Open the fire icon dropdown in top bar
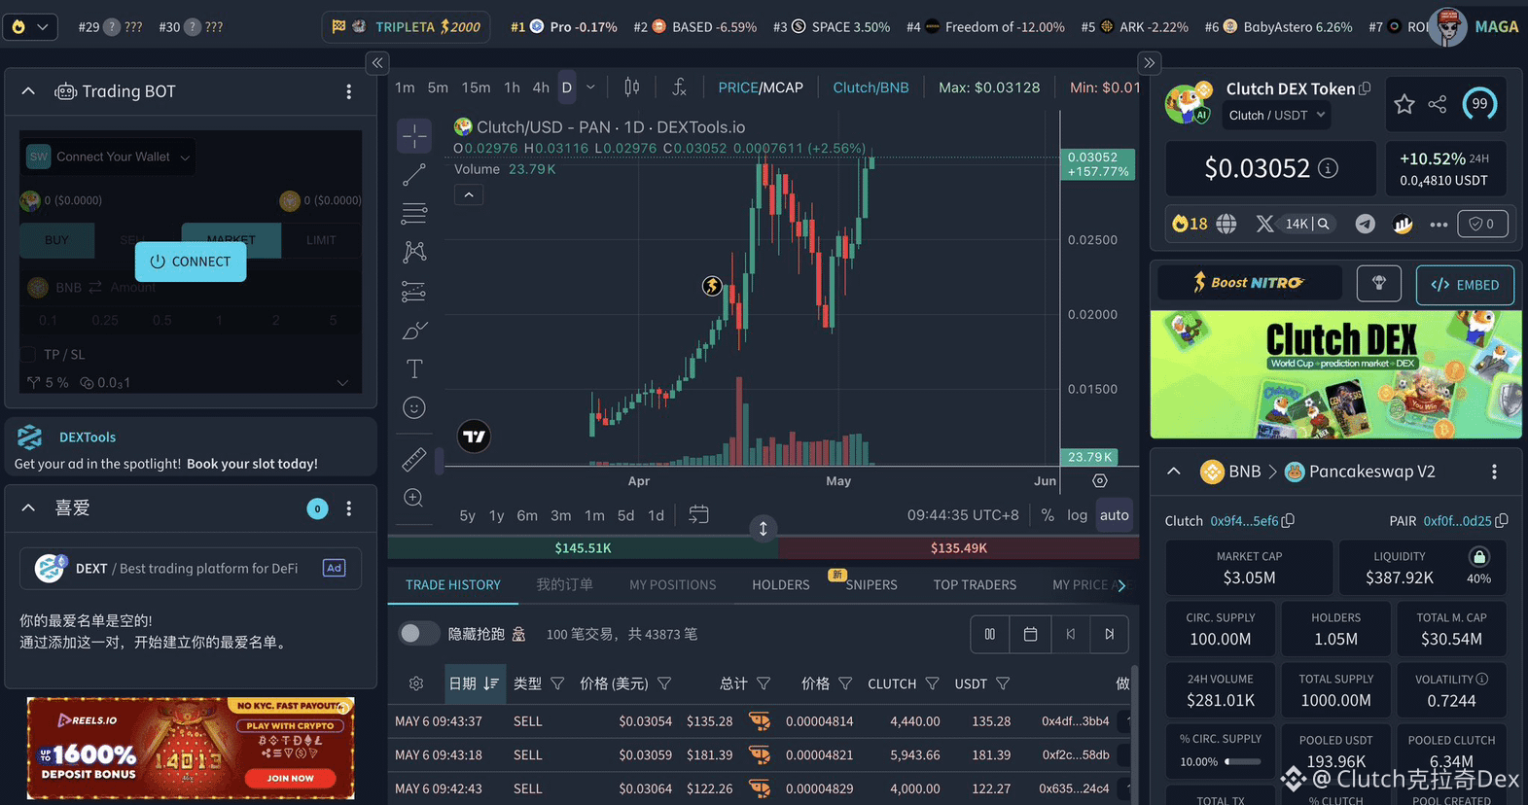This screenshot has width=1528, height=805. [30, 26]
